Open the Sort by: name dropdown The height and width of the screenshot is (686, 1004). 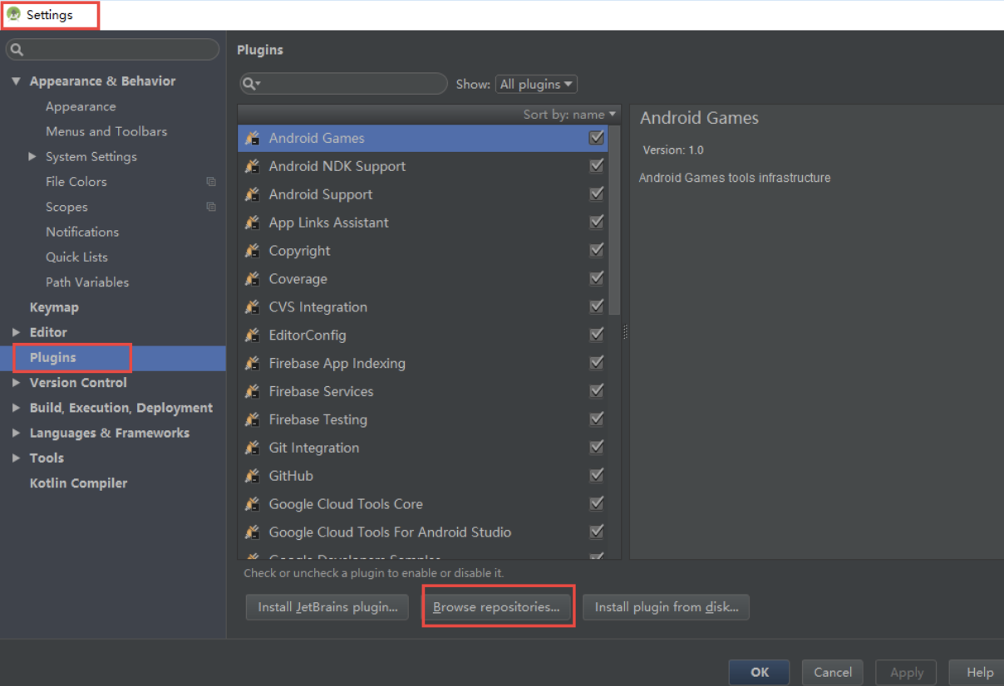pos(570,115)
